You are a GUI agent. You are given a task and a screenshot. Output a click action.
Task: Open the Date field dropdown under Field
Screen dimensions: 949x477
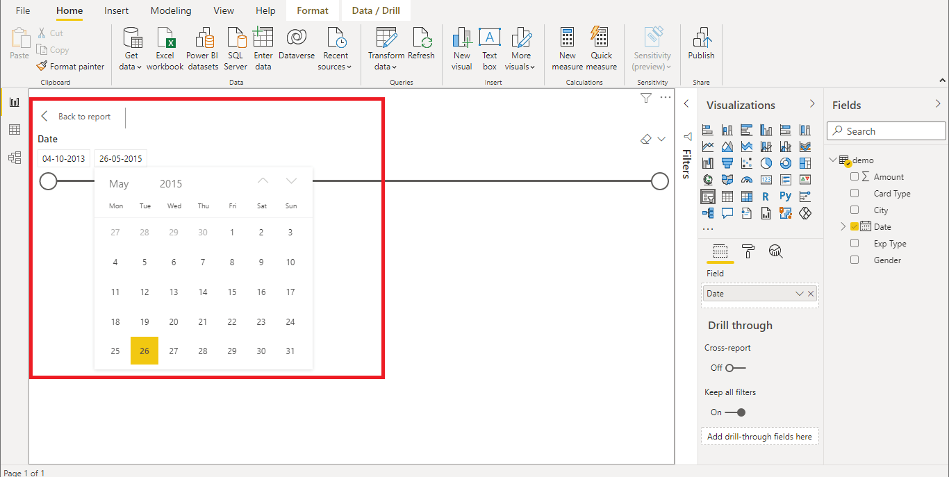(x=800, y=293)
